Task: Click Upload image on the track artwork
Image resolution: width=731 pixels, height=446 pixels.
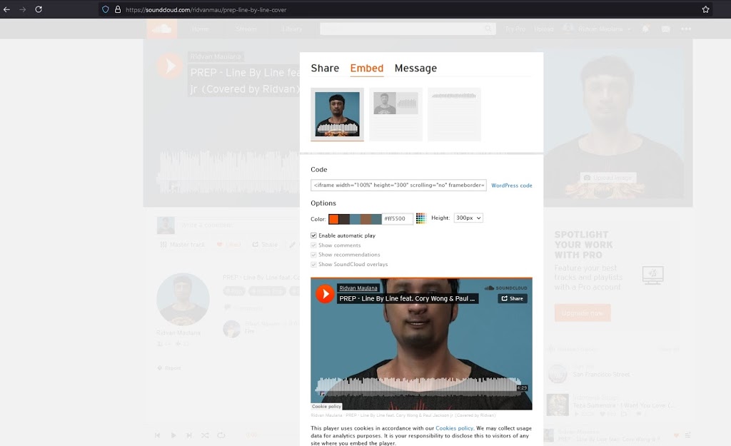Action: click(608, 178)
